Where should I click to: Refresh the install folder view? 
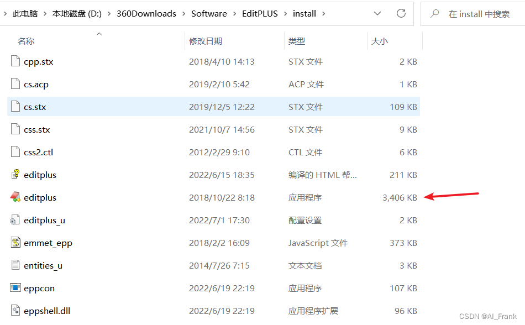401,13
